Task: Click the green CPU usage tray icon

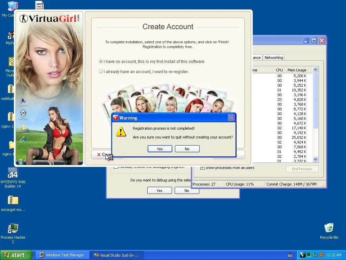Action: click(309, 255)
